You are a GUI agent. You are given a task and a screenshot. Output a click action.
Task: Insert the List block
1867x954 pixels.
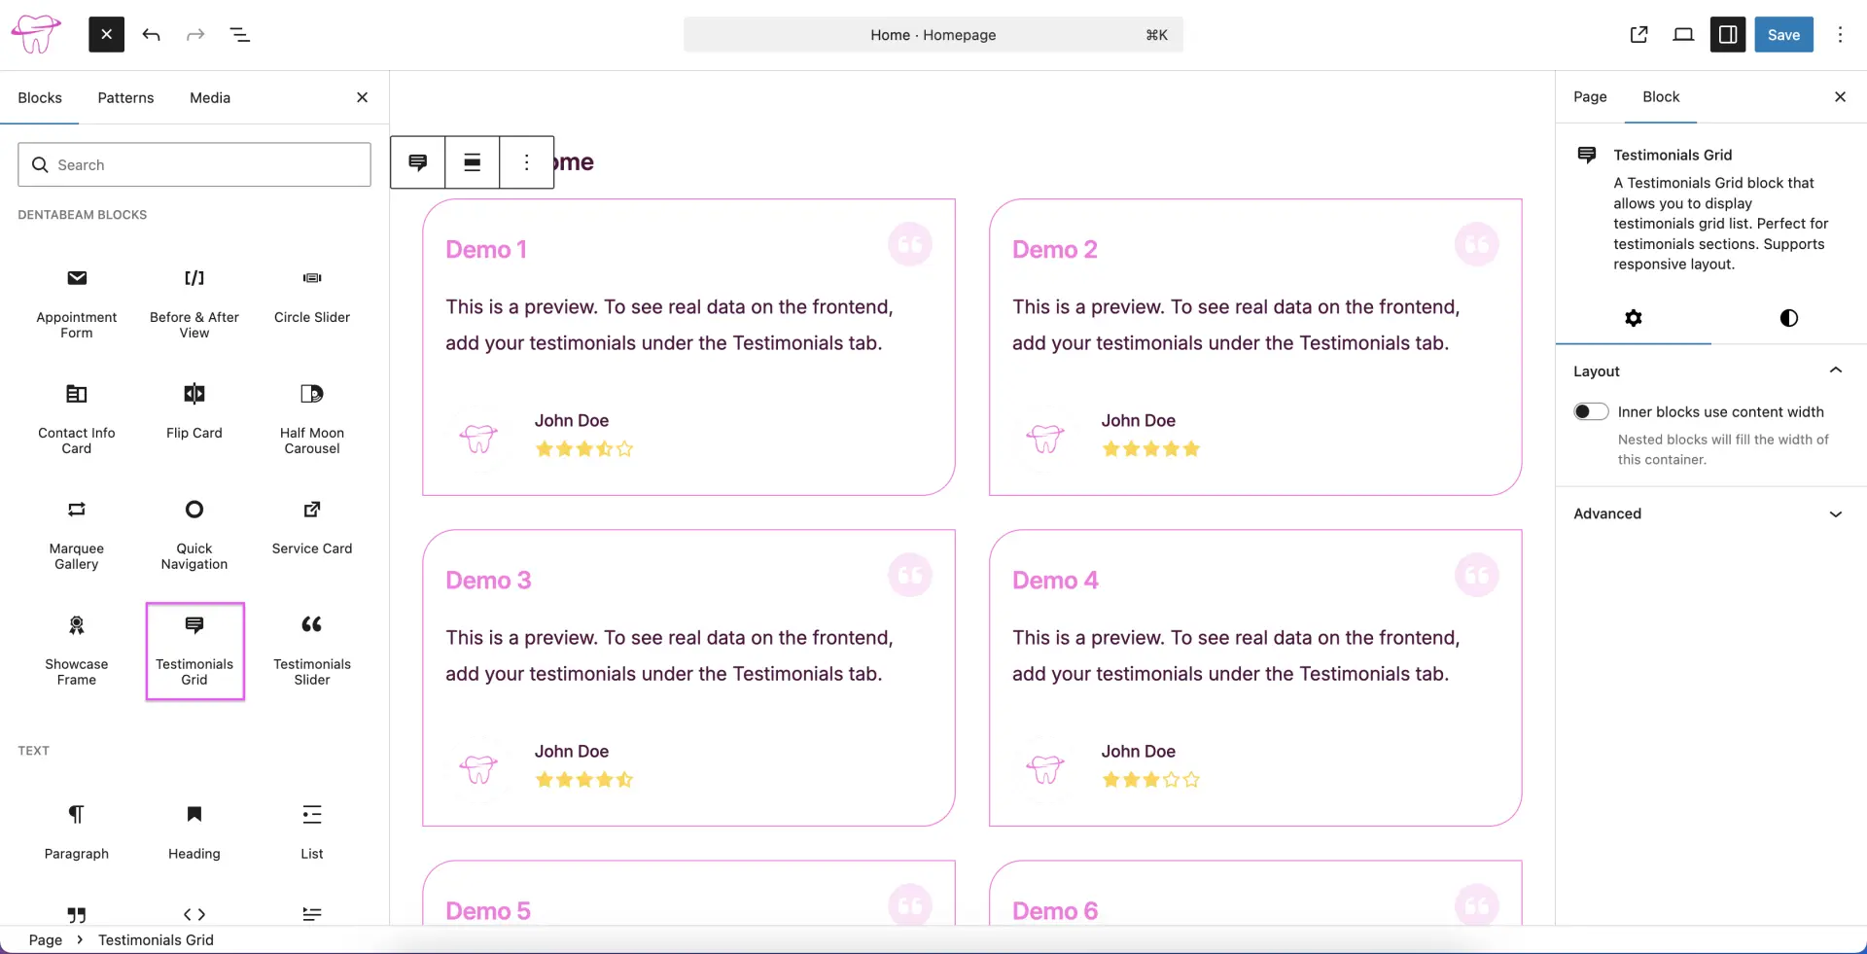coord(312,831)
